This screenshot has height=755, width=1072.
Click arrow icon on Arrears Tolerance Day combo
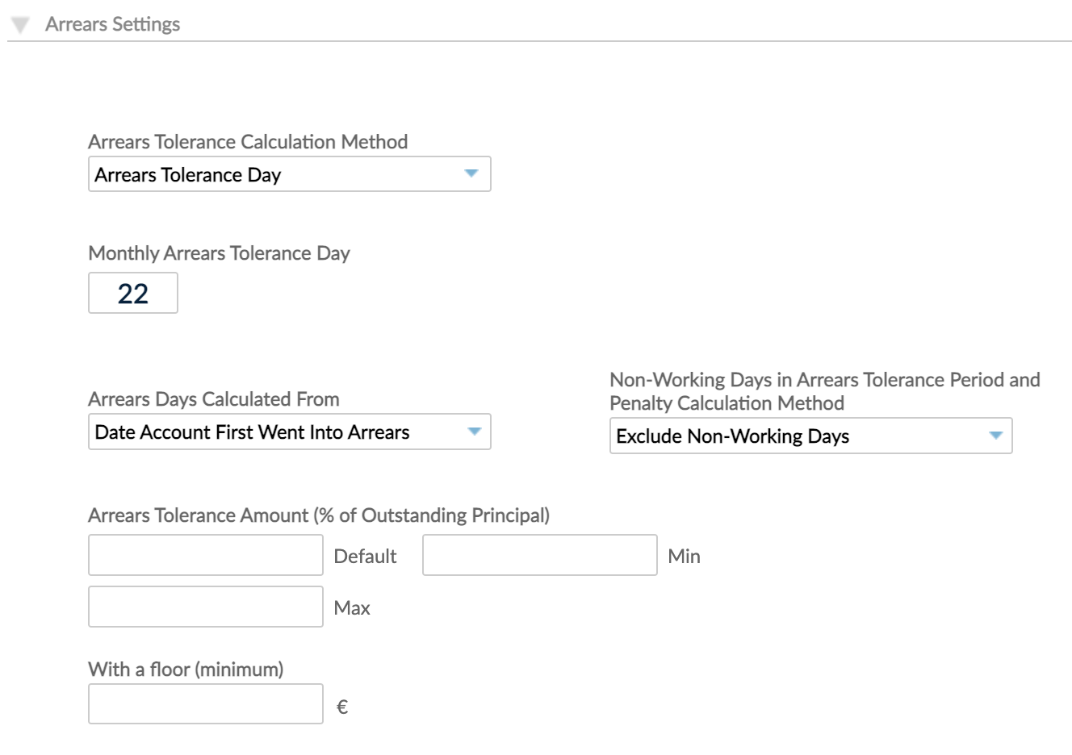(472, 173)
